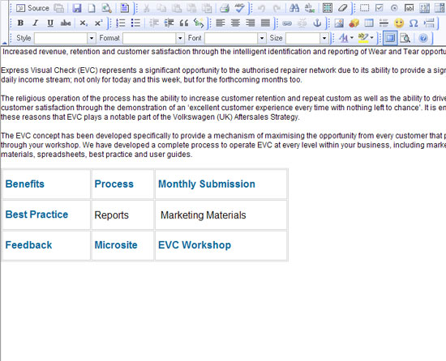Open Find dialog with binoculars icon
The height and width of the screenshot is (361, 446).
tap(294, 8)
